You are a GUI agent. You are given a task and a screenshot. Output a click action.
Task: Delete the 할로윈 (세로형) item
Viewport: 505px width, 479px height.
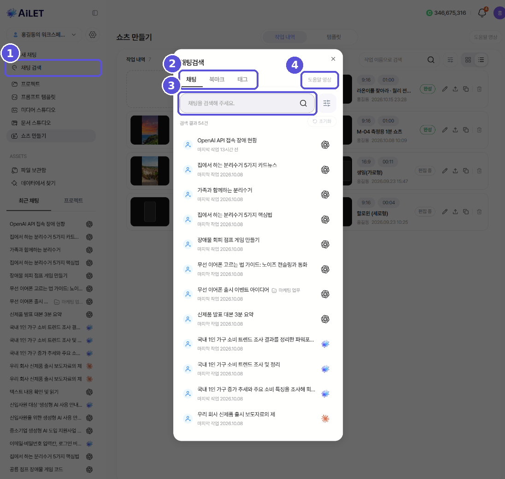479,211
